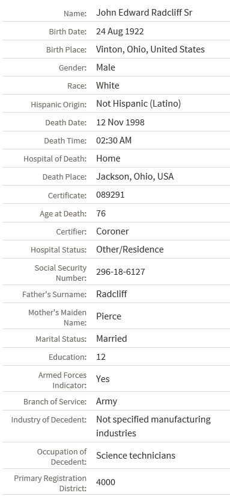This screenshot has height=496, width=230.
Task: Select occupation Science technicians
Action: 136,456
